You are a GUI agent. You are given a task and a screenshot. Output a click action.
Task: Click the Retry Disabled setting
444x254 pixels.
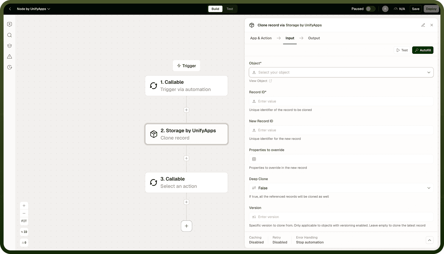pos(280,240)
